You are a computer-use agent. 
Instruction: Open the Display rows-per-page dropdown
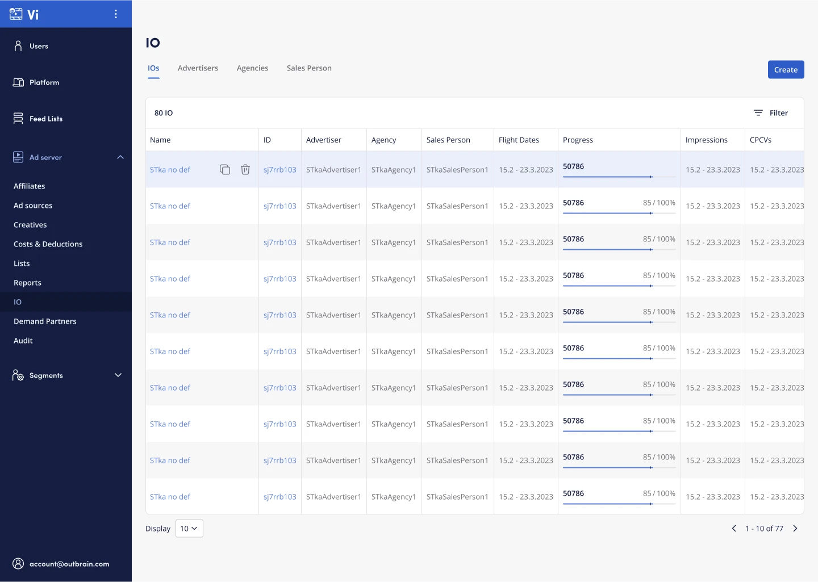pos(189,529)
